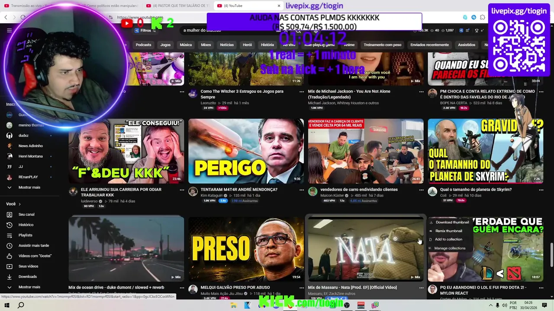
Task: Open more options for TENTARAM M4T4R ANDRÉ MENDONÇA video
Action: tap(302, 190)
